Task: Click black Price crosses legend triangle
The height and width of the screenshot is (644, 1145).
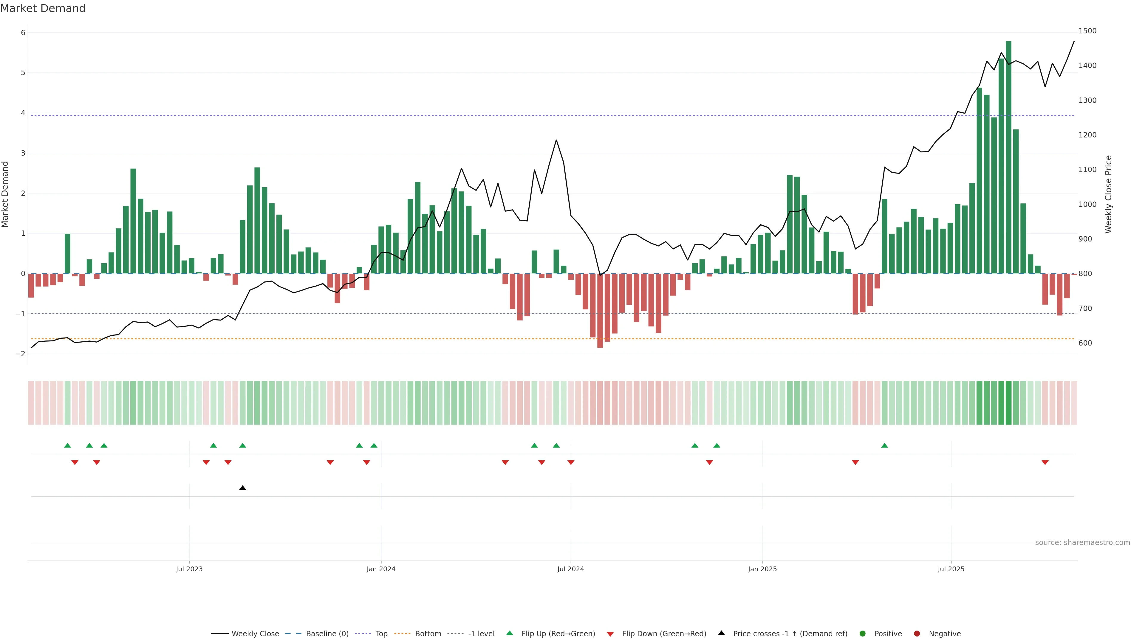Action: click(721, 633)
